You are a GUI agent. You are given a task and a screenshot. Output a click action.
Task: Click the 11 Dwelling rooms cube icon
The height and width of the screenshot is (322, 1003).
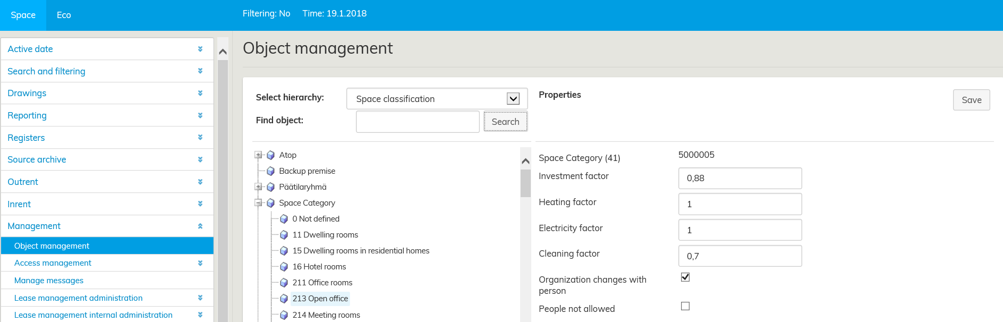(x=284, y=235)
